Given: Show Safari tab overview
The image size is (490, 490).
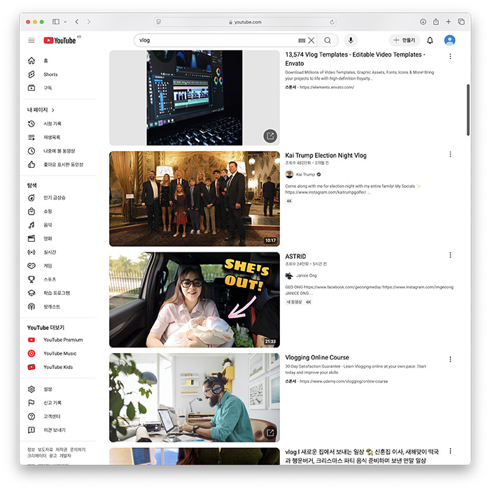Looking at the screenshot, I should (461, 22).
